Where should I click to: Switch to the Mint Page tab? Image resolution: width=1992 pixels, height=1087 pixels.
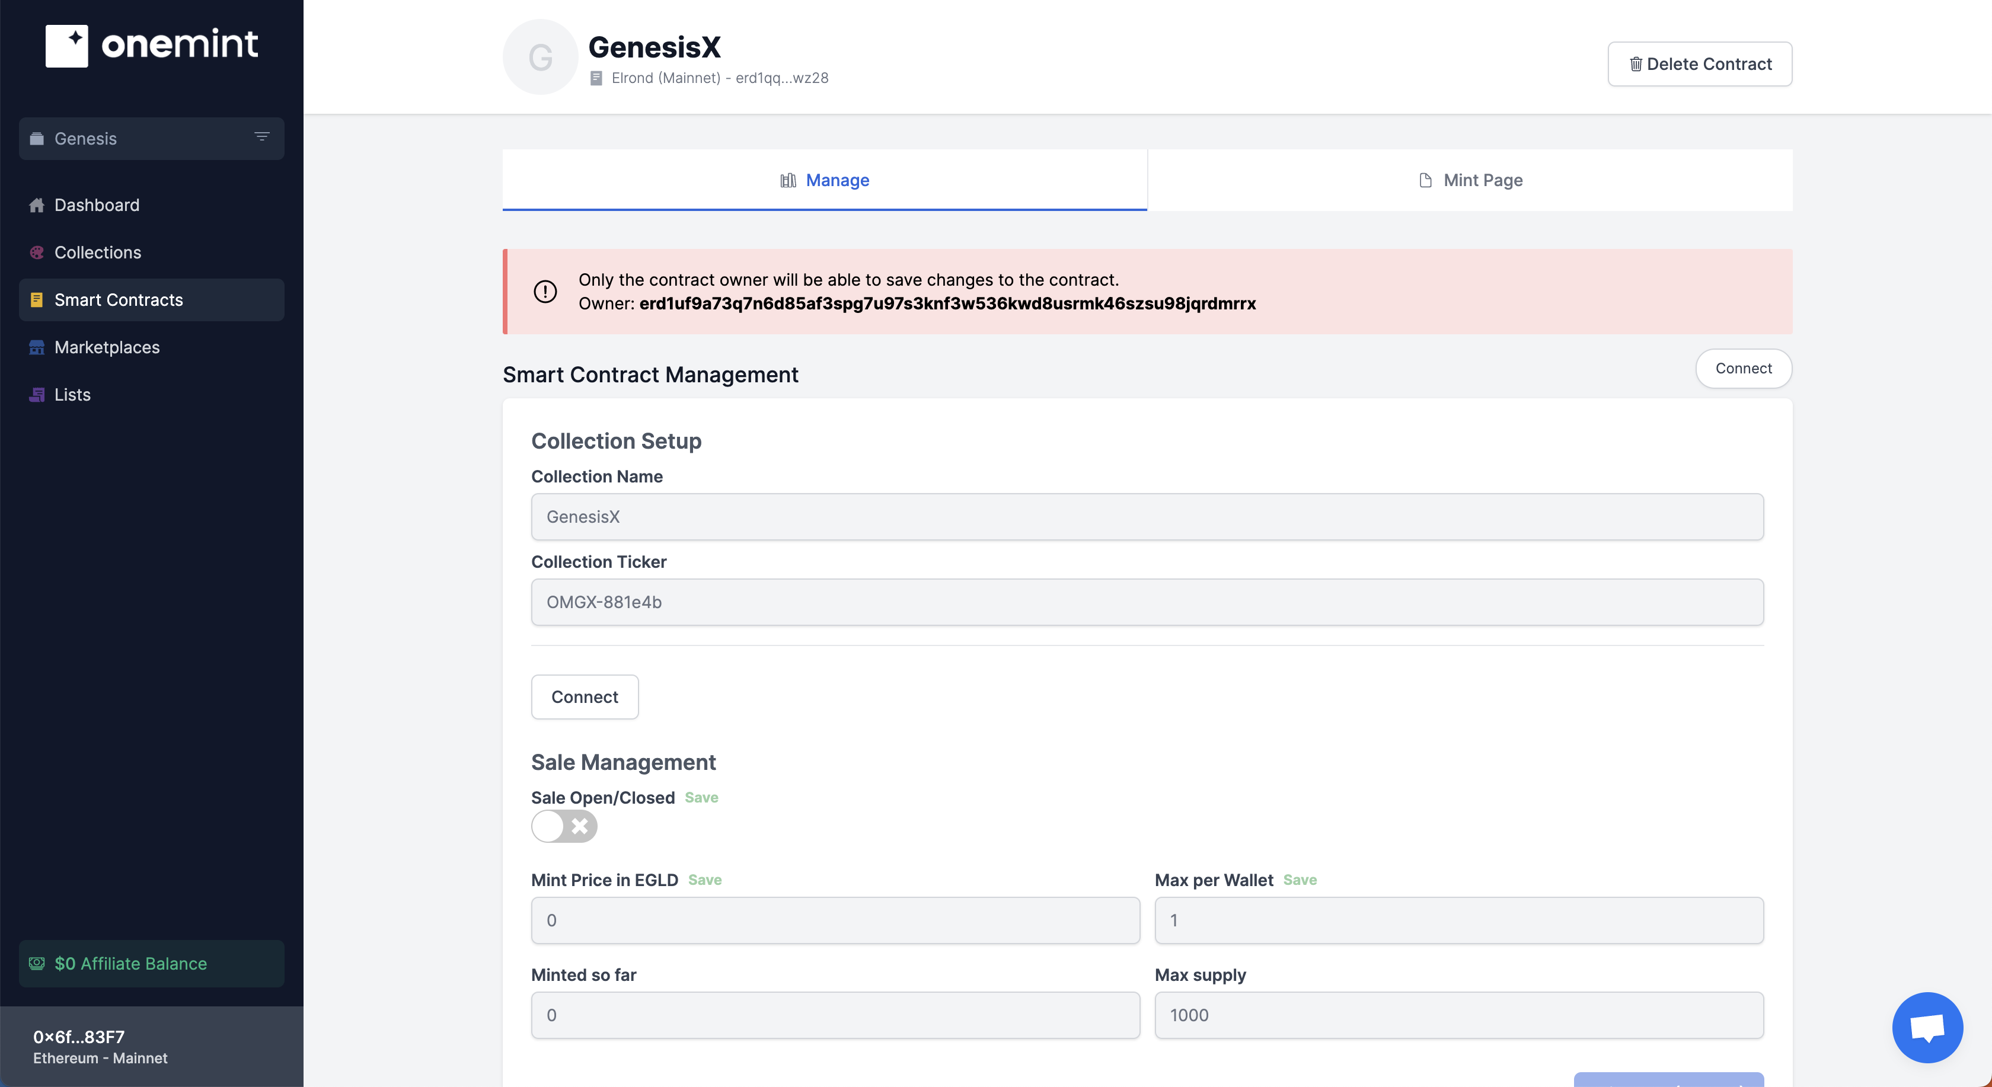(x=1470, y=180)
